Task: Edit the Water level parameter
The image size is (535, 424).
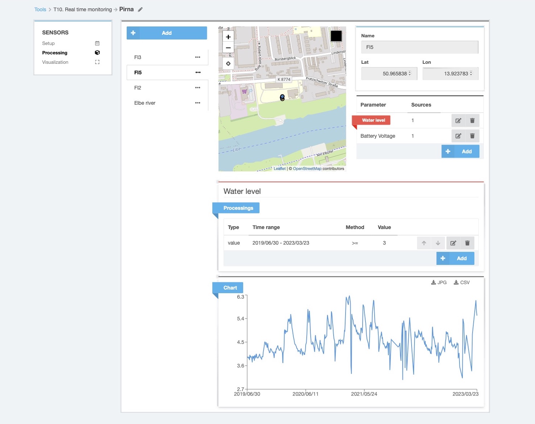Action: (x=458, y=121)
